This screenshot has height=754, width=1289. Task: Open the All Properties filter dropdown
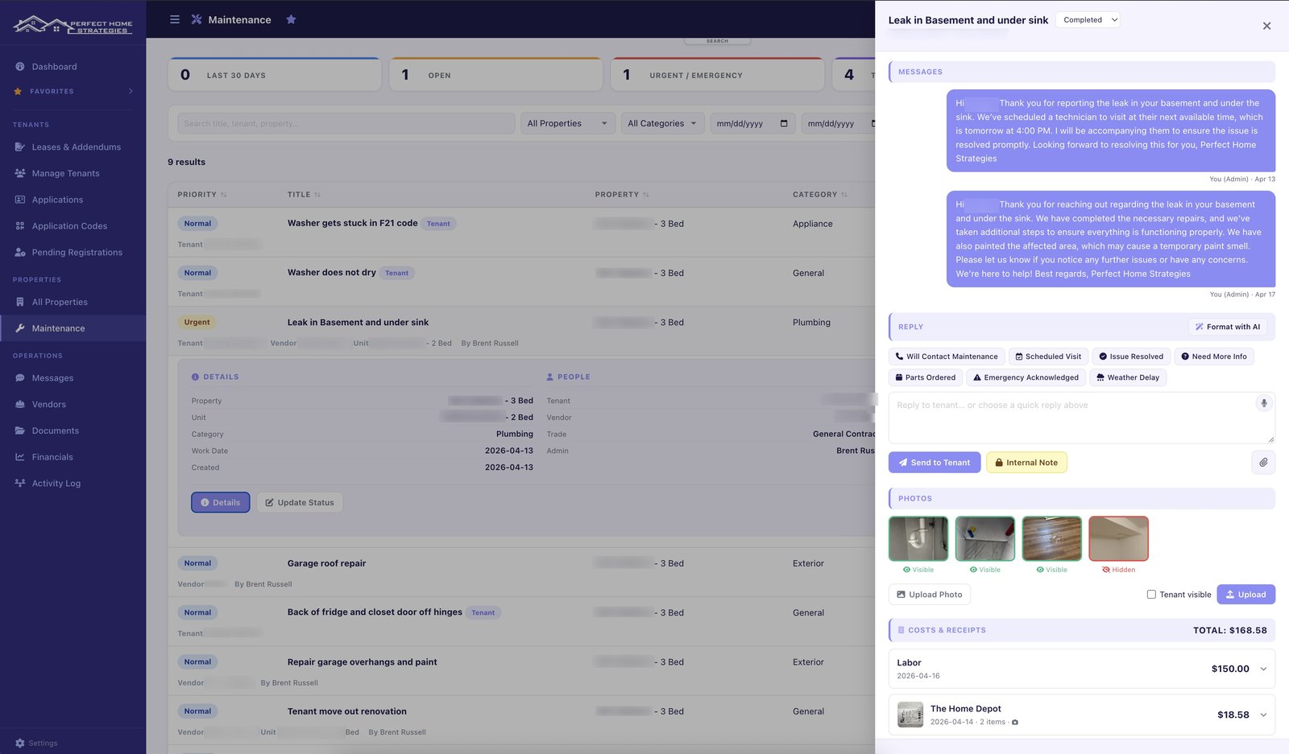[568, 123]
